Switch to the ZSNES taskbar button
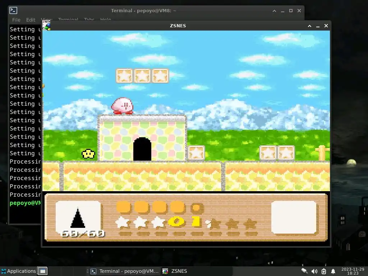The image size is (368, 276). 175,271
